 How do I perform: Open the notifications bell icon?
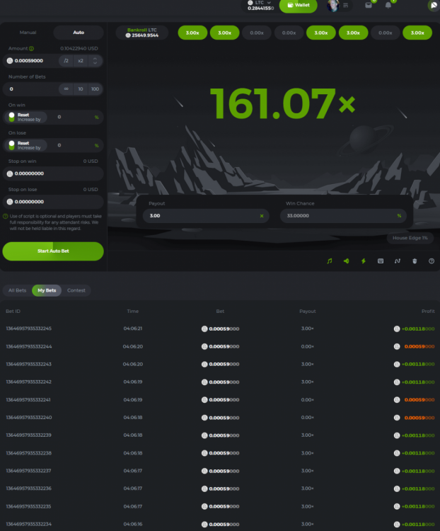[x=388, y=6]
